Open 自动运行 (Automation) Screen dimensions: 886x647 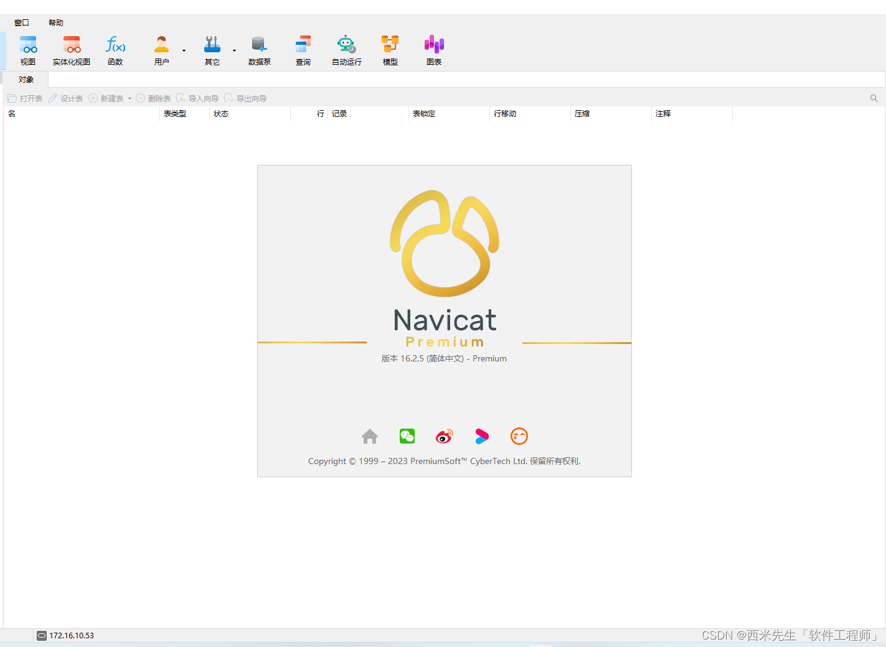click(x=346, y=50)
